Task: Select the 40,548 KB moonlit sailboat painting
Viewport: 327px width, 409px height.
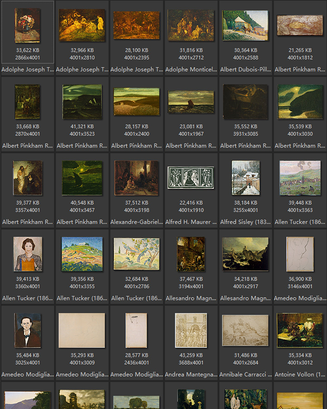Action: (x=82, y=177)
